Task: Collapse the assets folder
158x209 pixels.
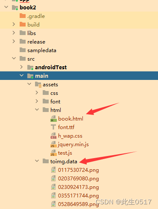Action: point(29,84)
